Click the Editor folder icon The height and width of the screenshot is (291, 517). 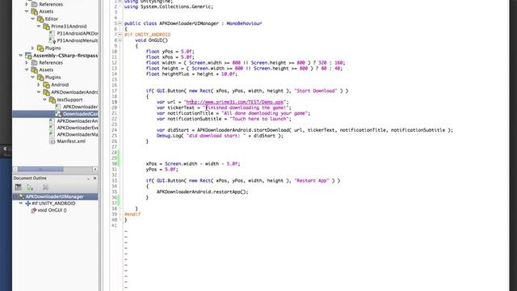(x=40, y=19)
